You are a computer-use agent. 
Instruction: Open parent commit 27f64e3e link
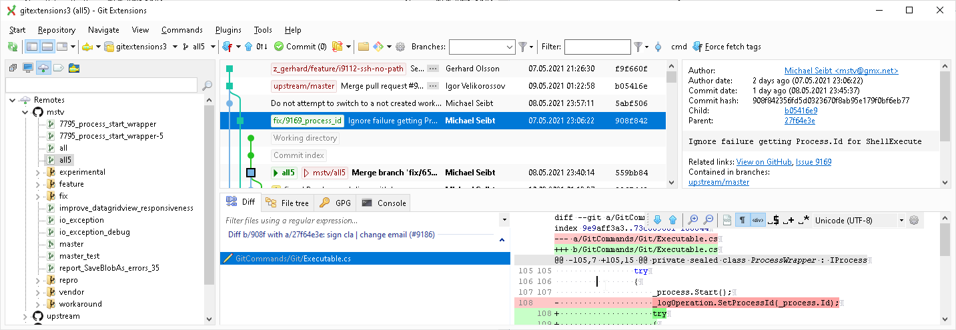point(800,121)
